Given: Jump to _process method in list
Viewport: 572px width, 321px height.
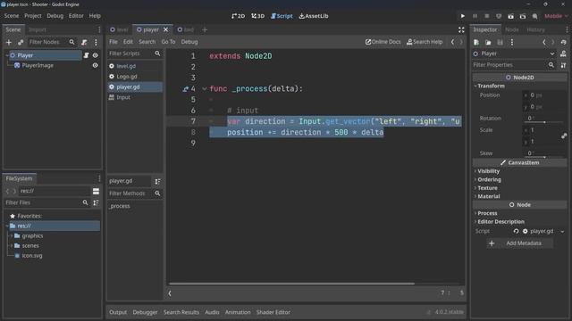Looking at the screenshot, I should tap(119, 206).
